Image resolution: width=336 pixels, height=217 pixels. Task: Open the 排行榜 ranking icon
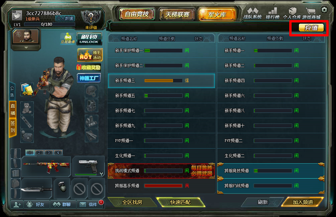[273, 13]
